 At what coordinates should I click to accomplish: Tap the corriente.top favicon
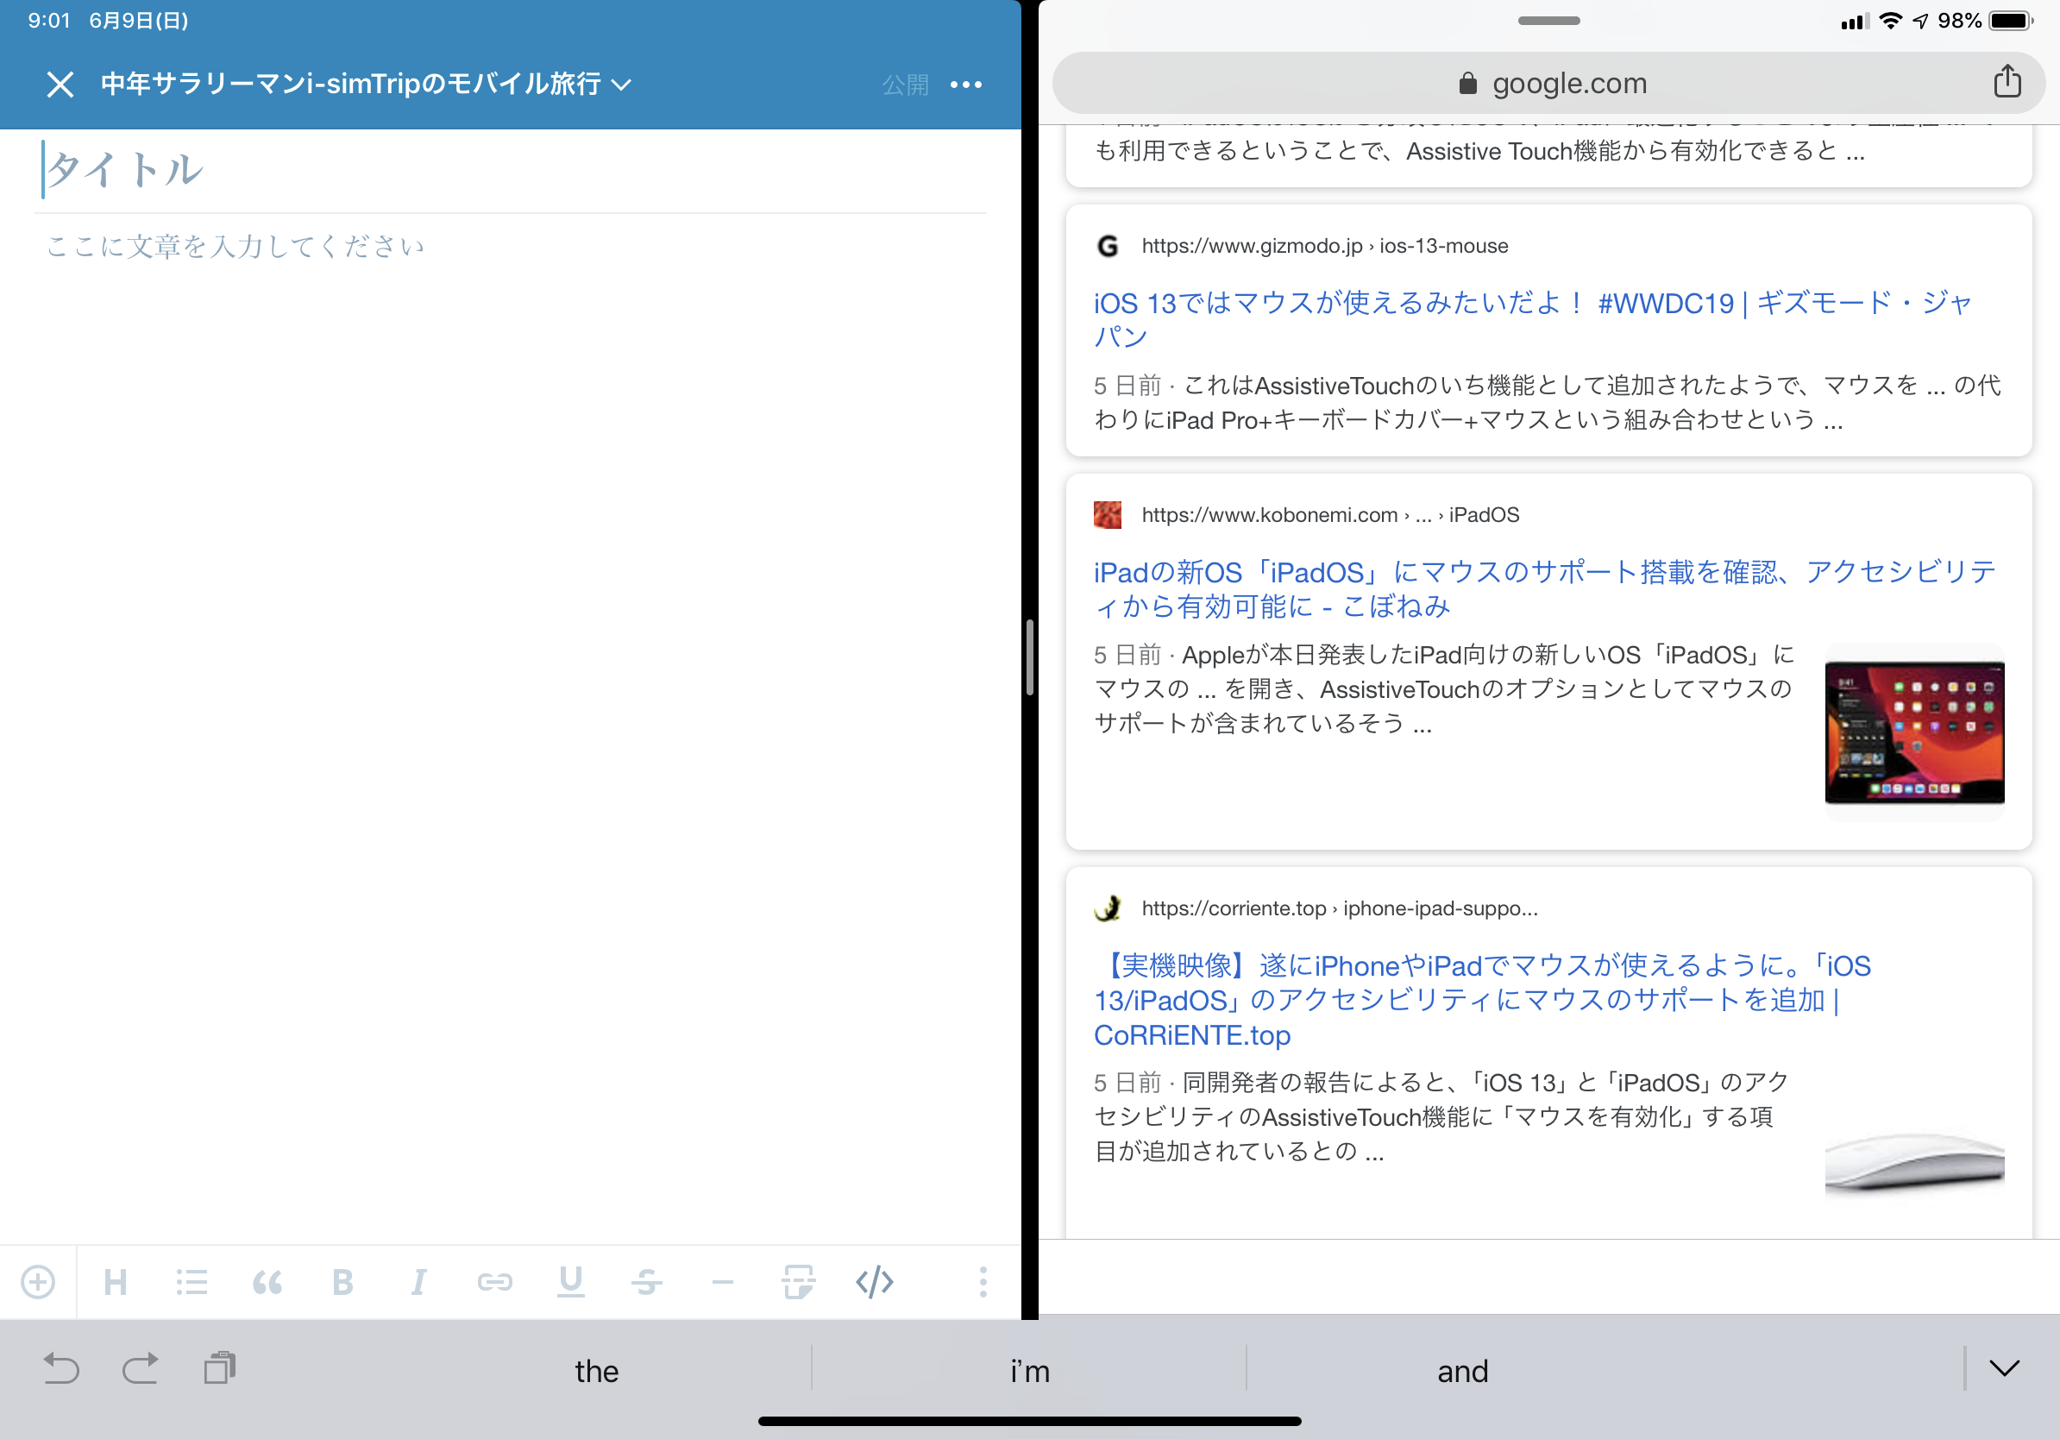(1108, 908)
